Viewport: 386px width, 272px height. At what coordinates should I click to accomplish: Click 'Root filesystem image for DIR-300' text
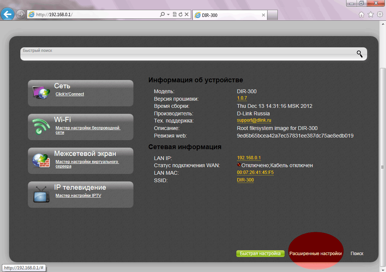277,128
